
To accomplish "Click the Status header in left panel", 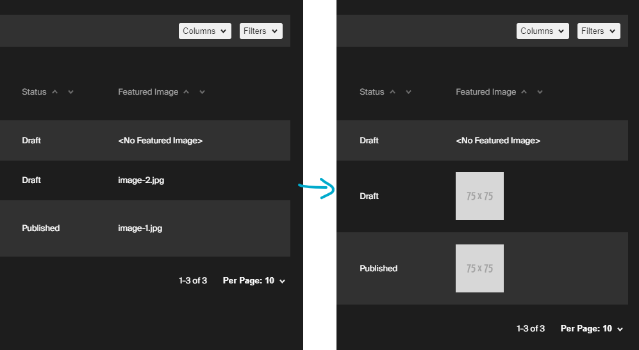I will [x=34, y=92].
